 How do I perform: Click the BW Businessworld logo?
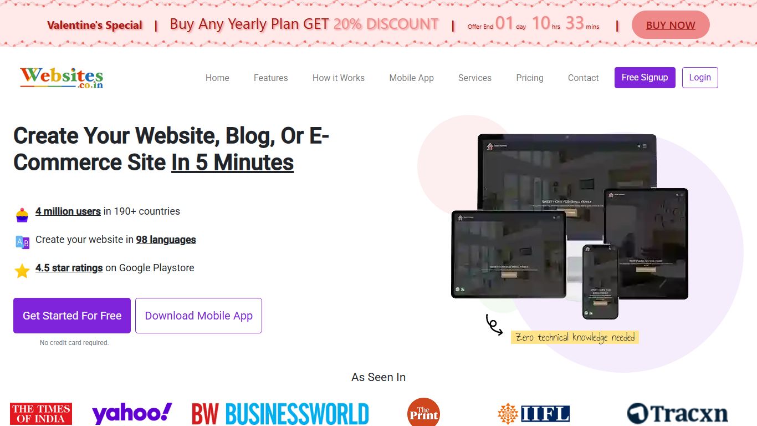click(280, 414)
